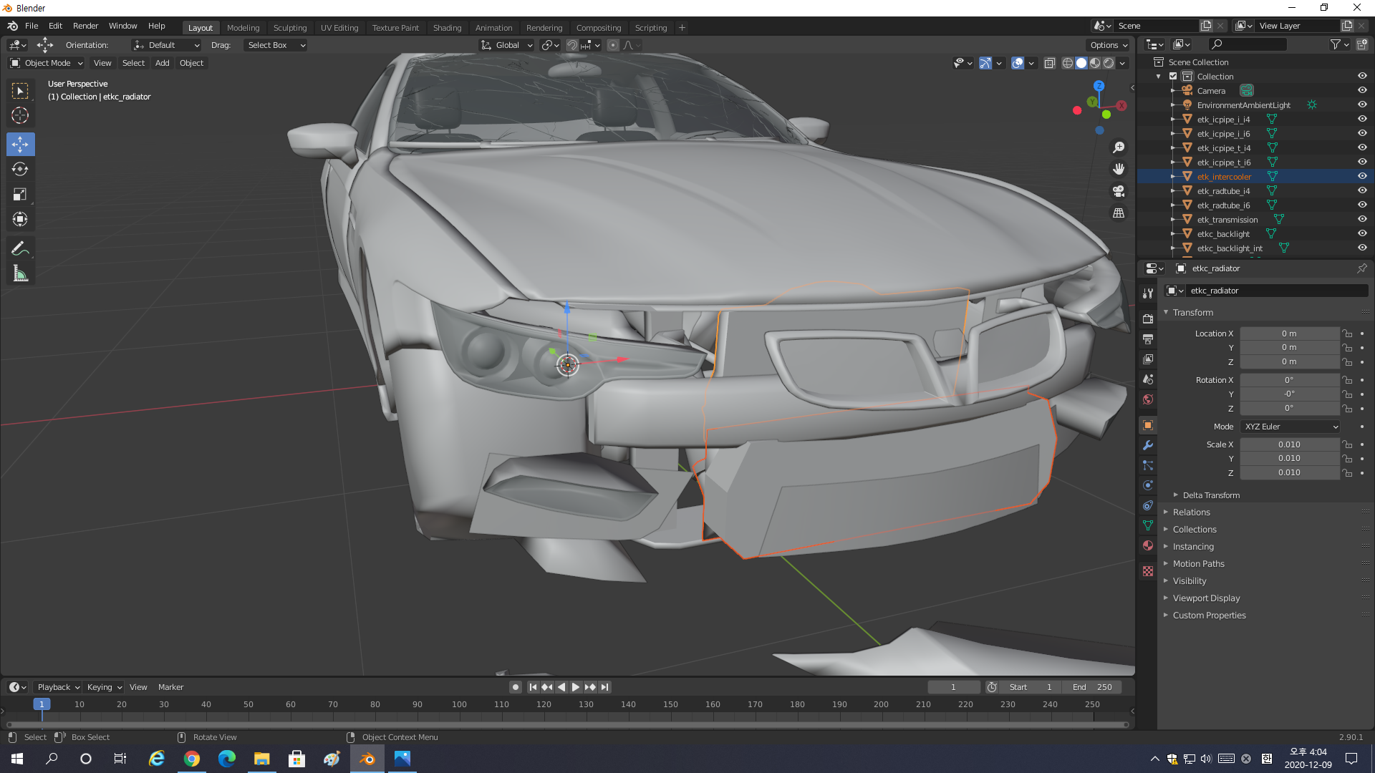Click the Options button in header
The width and height of the screenshot is (1375, 773).
pos(1108,45)
